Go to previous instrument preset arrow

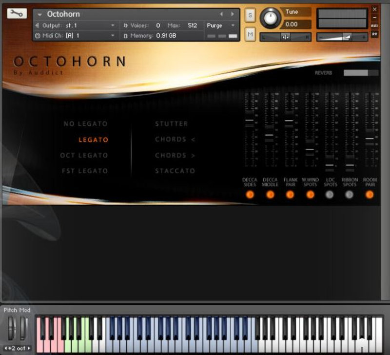(x=221, y=14)
